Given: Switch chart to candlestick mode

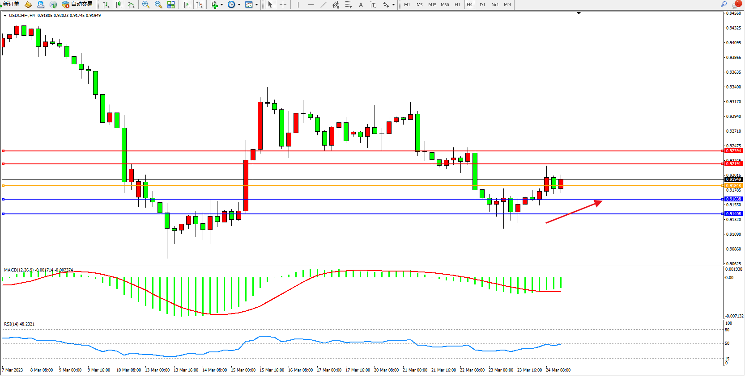Looking at the screenshot, I should (x=119, y=4).
